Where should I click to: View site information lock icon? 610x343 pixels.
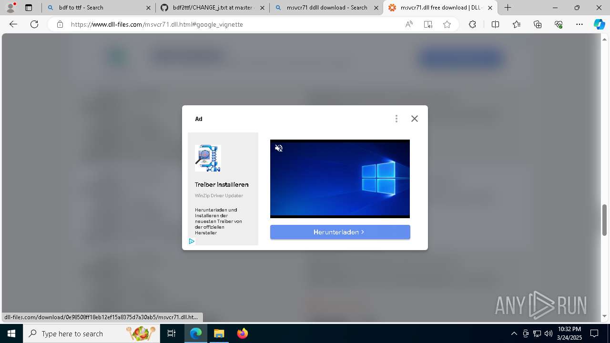point(60,24)
